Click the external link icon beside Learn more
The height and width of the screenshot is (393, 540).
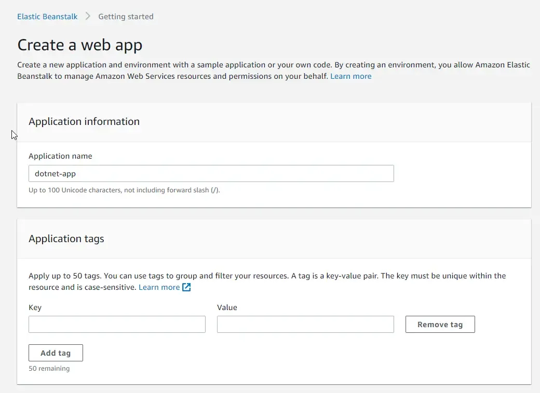point(185,287)
